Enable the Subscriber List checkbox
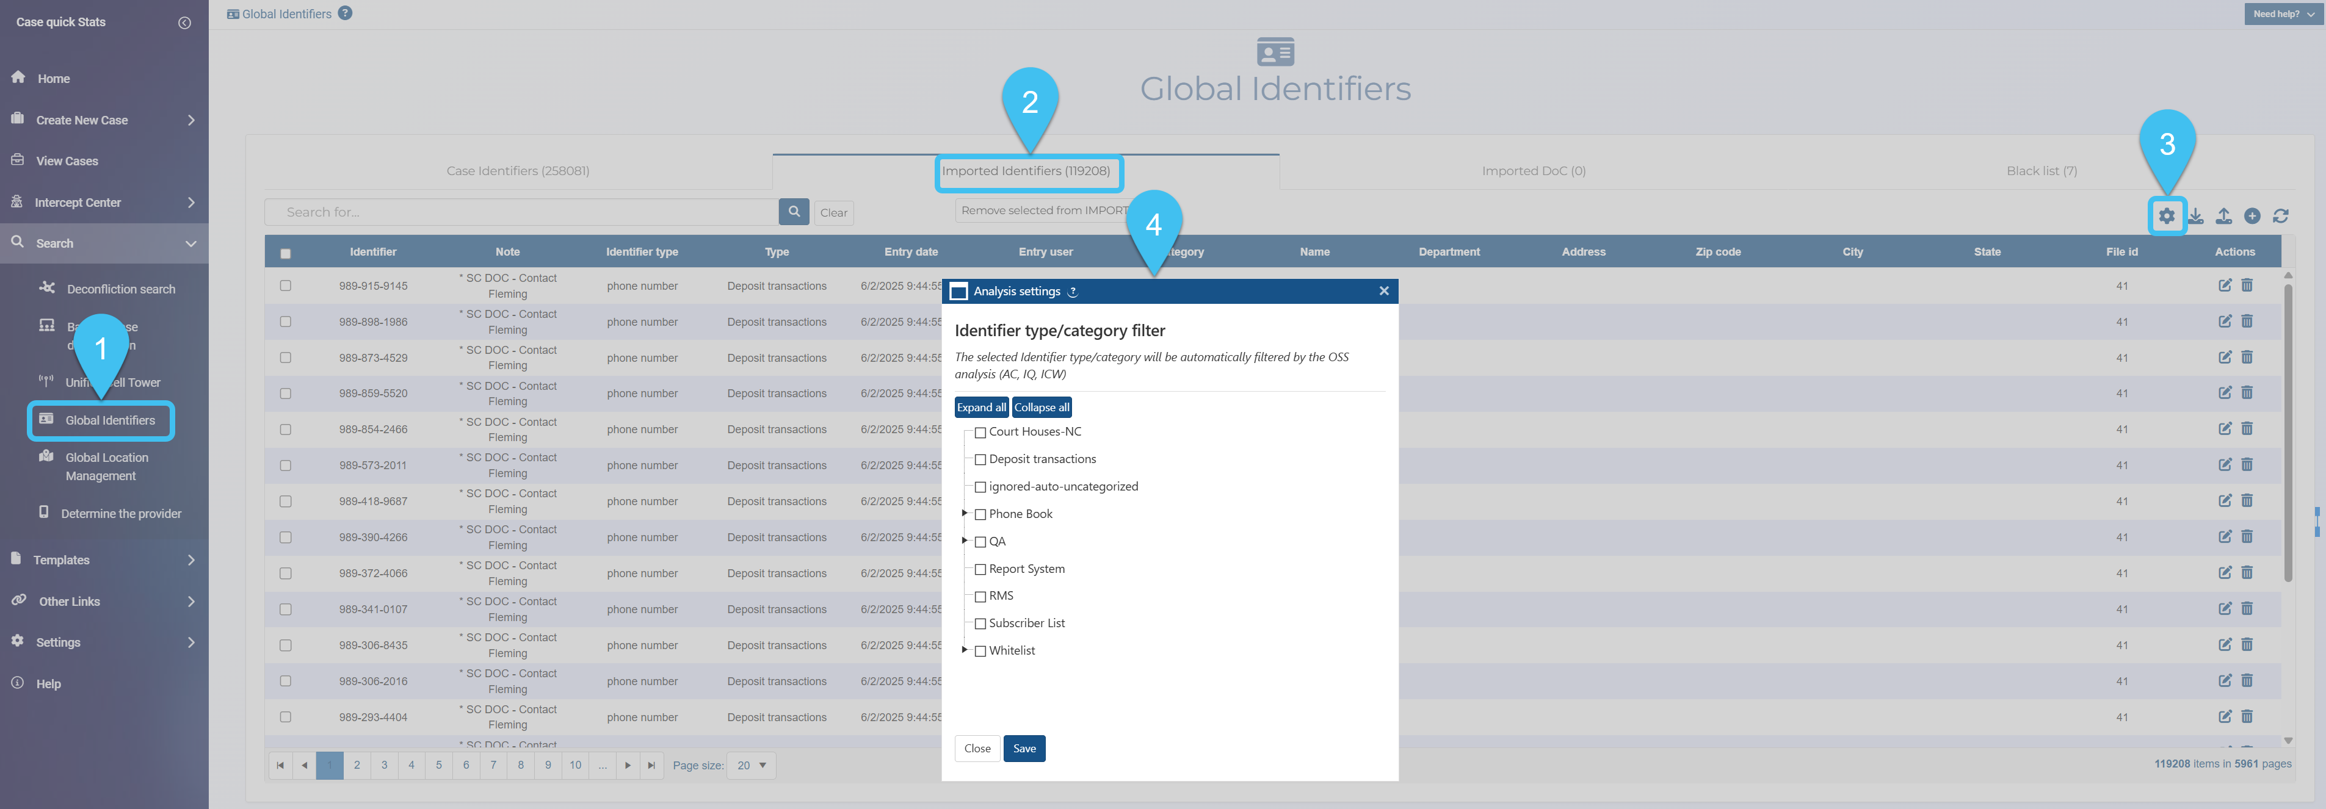 coord(980,624)
